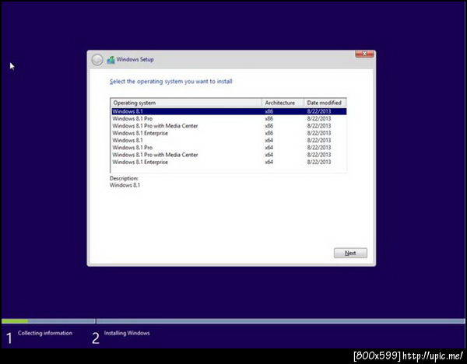Click Next to continue setup
This screenshot has width=467, height=364.
(x=350, y=253)
